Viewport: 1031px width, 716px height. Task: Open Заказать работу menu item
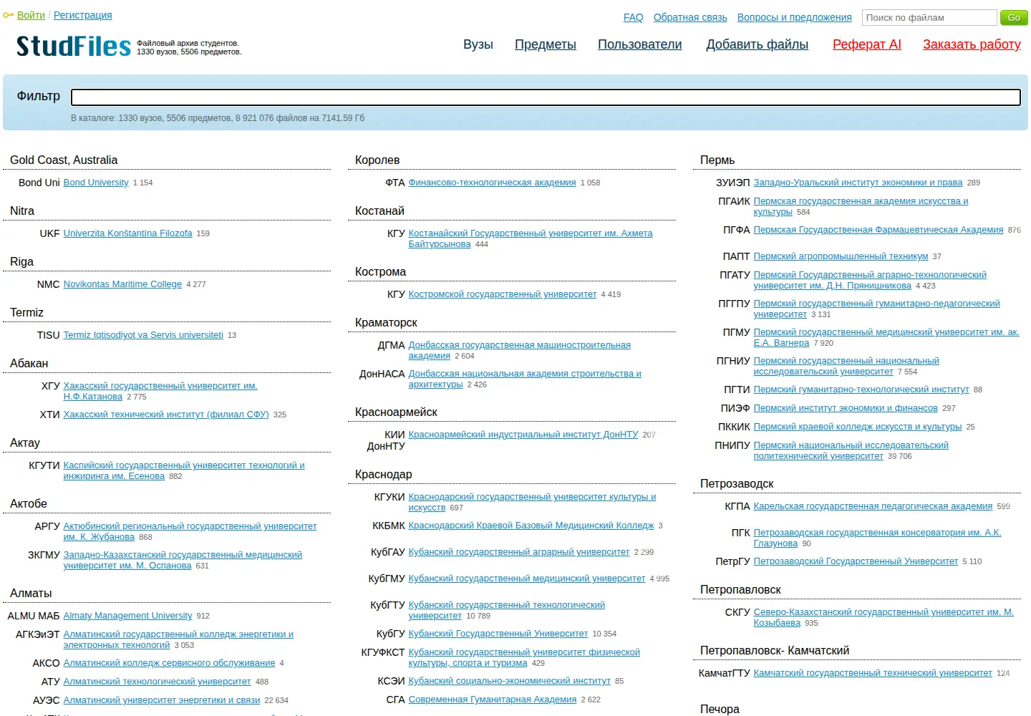tap(972, 44)
